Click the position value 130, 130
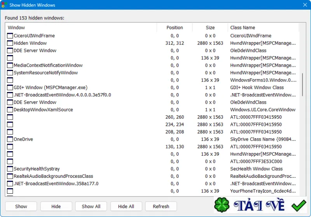 tap(175, 147)
